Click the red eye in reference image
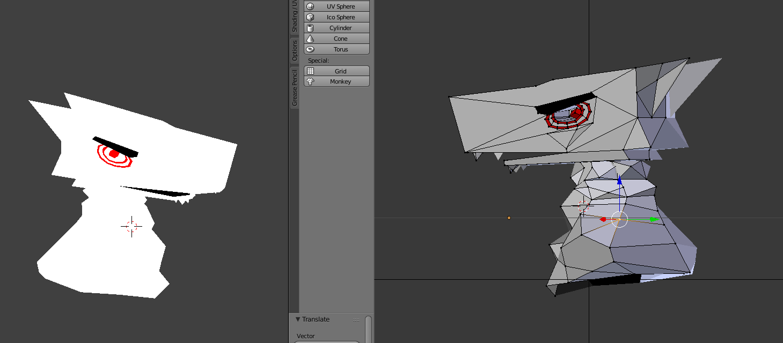783x343 pixels. pyautogui.click(x=114, y=154)
